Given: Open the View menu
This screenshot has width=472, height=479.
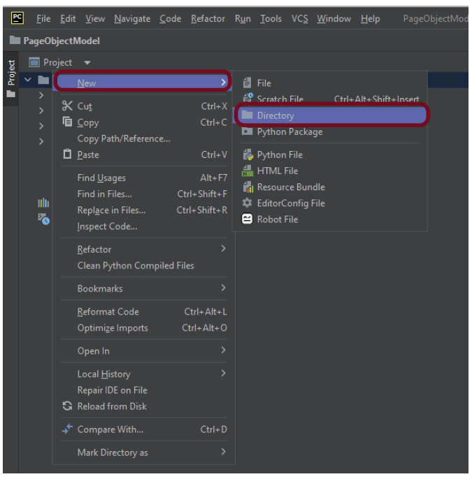Looking at the screenshot, I should click(95, 19).
